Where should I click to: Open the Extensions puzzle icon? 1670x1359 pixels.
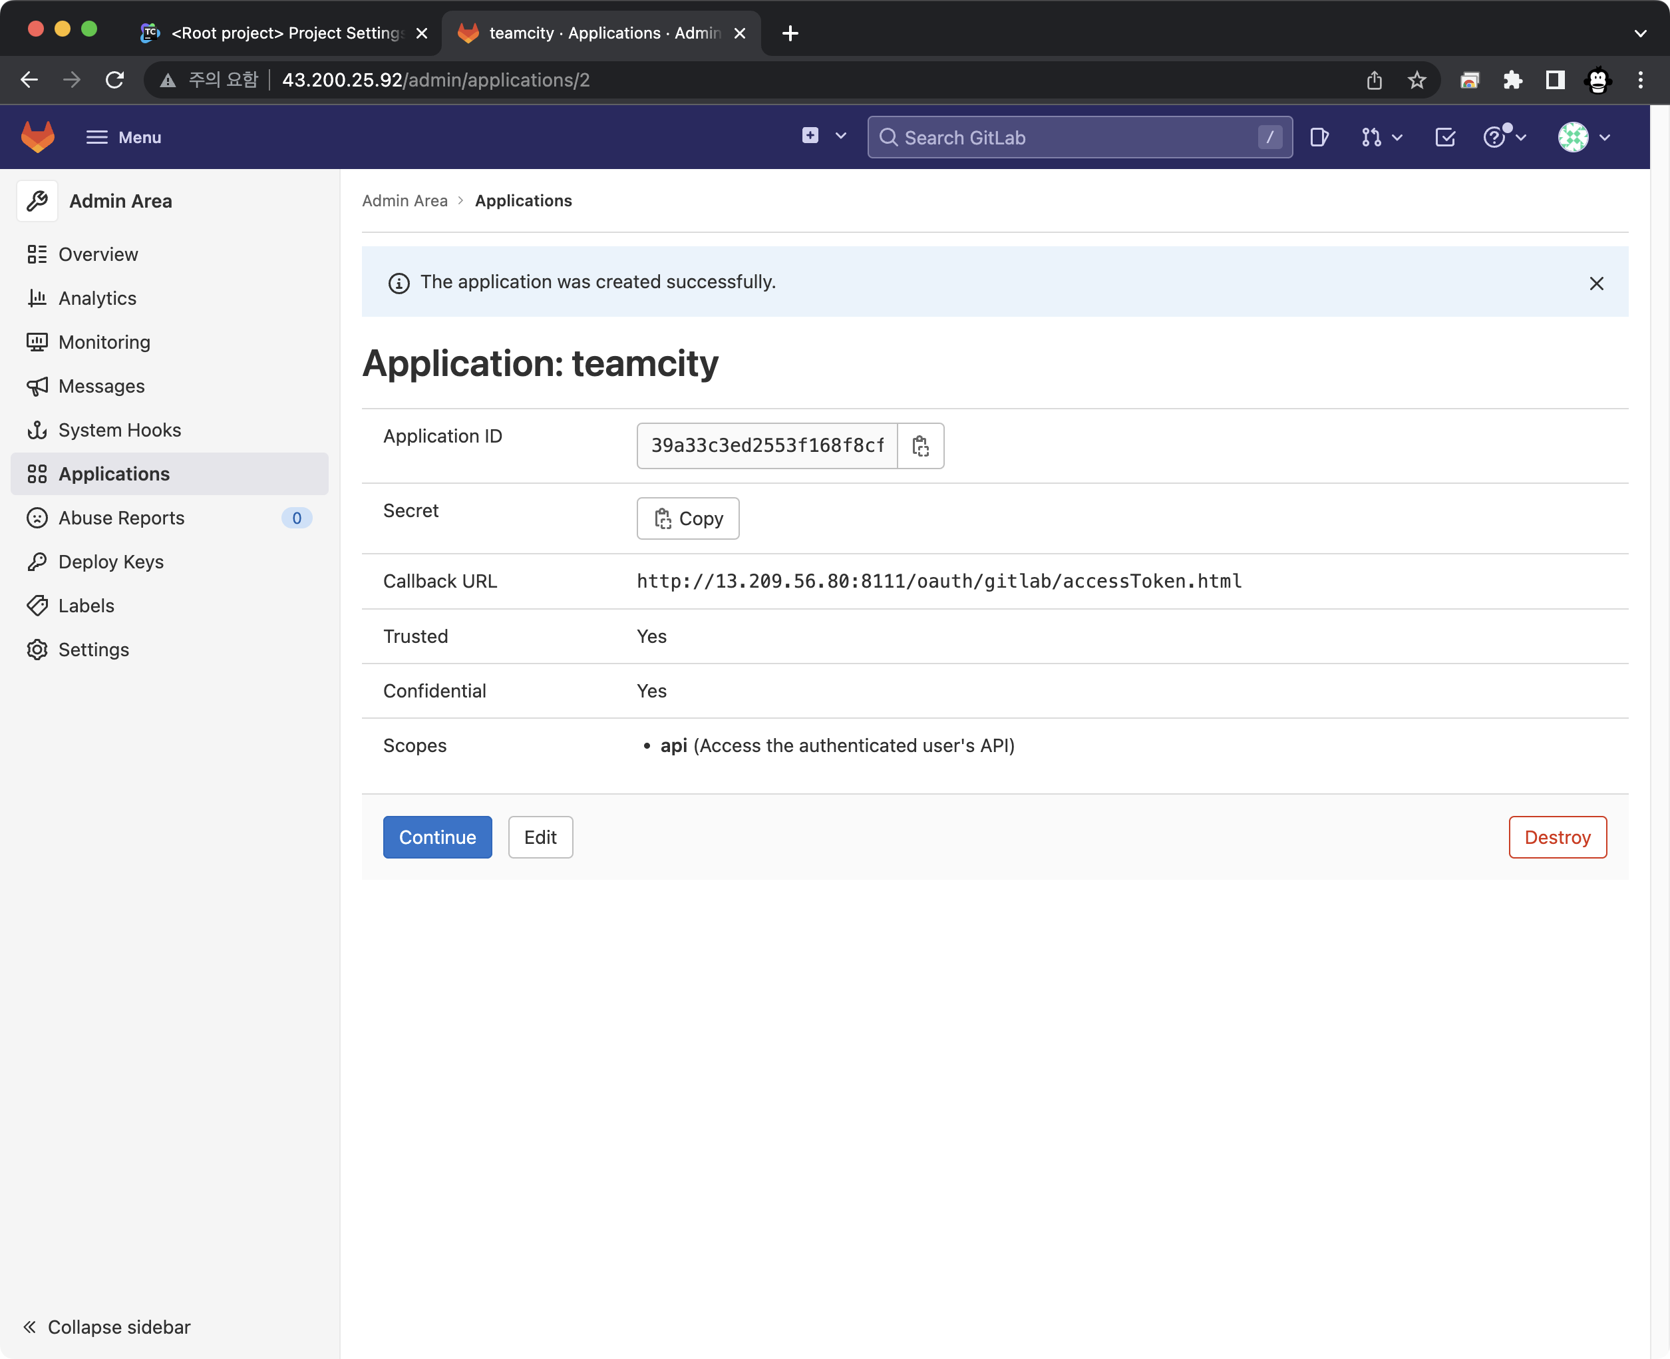point(1513,80)
